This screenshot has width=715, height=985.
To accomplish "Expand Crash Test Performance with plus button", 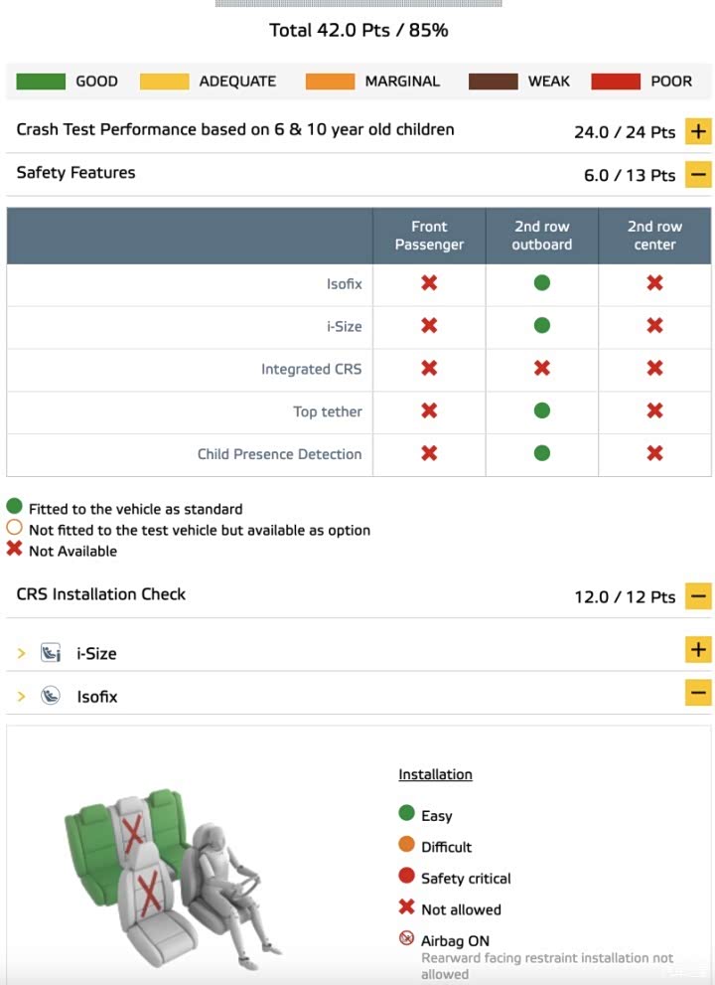I will (698, 131).
